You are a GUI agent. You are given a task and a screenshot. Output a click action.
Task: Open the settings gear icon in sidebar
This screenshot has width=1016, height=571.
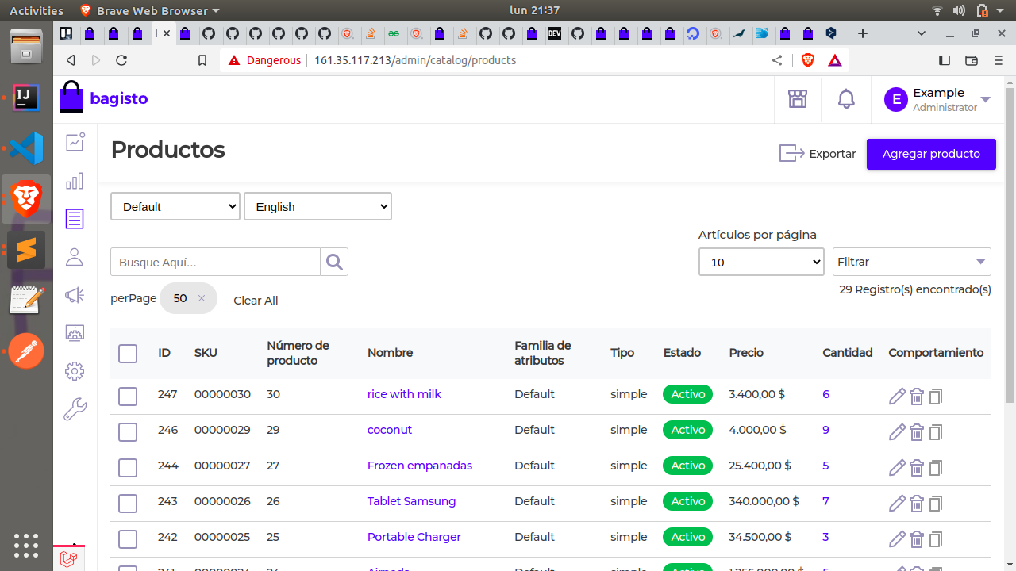pyautogui.click(x=75, y=371)
